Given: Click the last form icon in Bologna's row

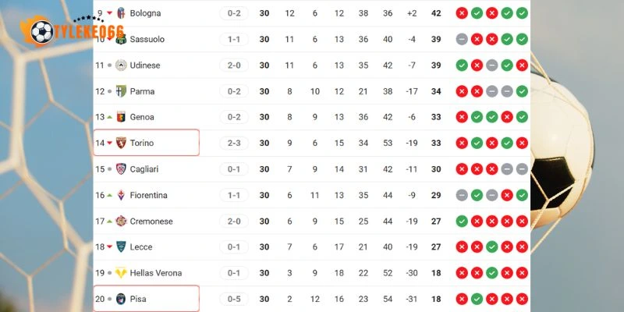Looking at the screenshot, I should click(522, 13).
